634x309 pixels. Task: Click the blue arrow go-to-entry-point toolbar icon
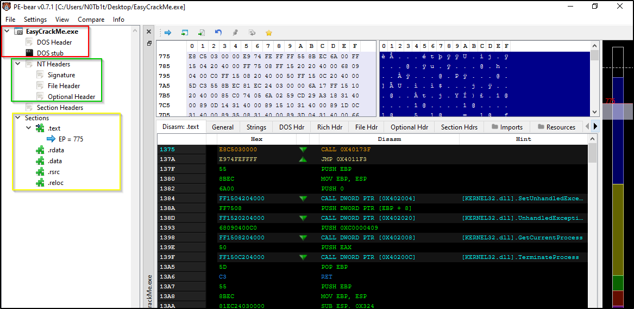(167, 33)
